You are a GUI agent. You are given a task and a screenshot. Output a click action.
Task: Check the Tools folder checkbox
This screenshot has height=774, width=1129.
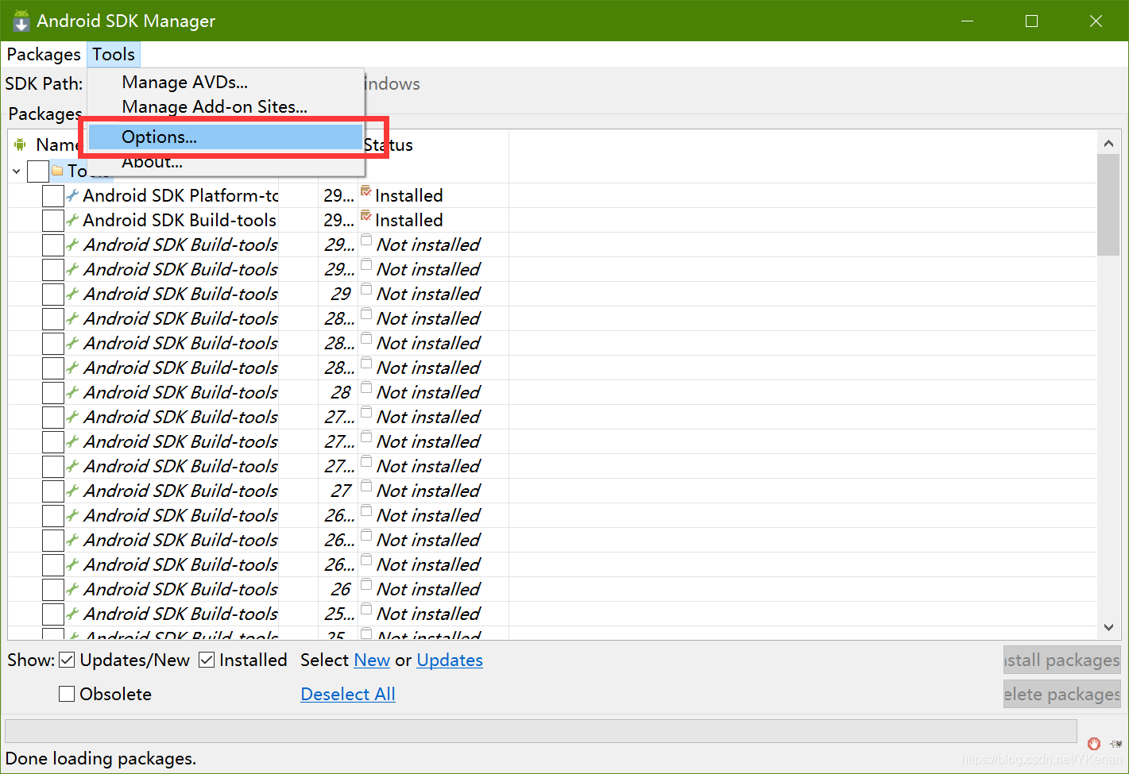(x=37, y=171)
